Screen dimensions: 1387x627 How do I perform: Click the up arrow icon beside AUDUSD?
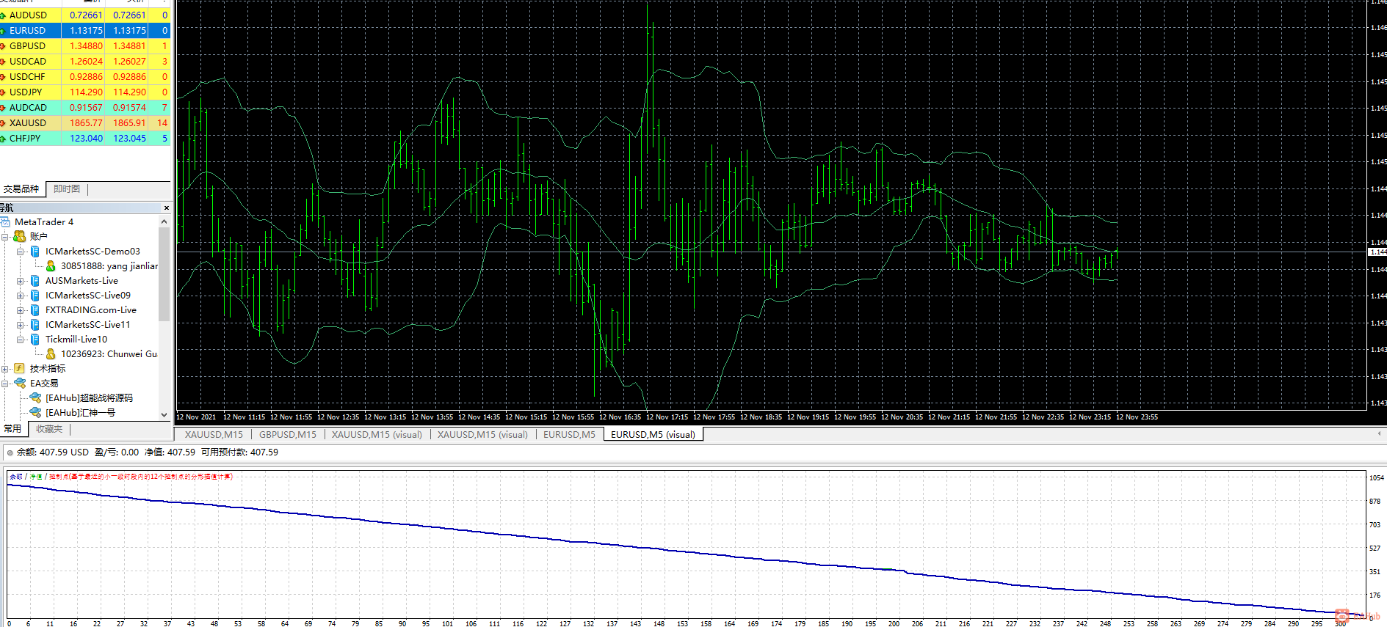tap(3, 15)
